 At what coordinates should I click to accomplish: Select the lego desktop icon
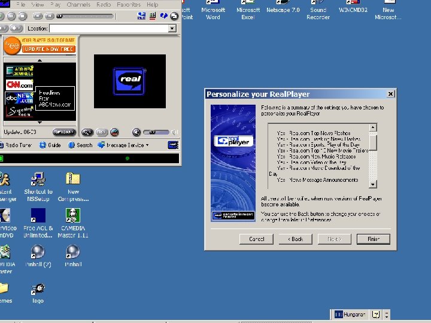pos(38,294)
